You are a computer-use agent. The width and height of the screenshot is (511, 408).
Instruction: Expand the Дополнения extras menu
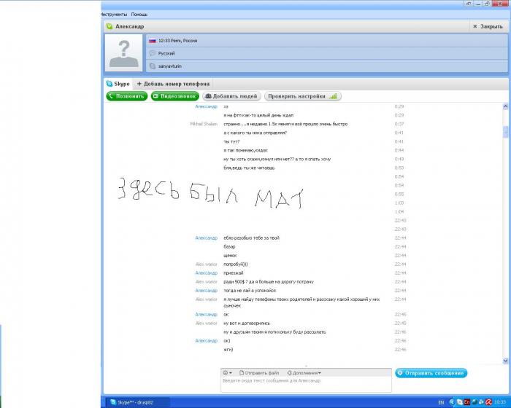click(304, 373)
